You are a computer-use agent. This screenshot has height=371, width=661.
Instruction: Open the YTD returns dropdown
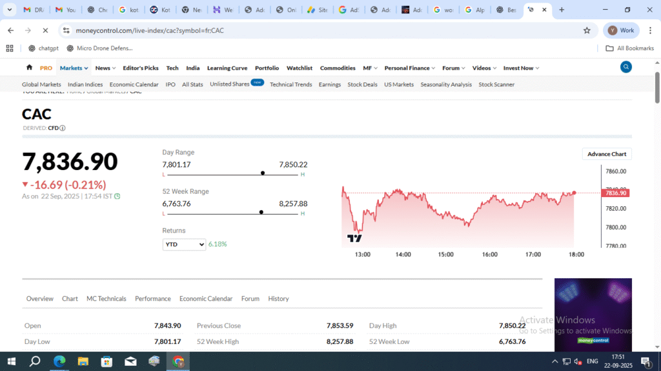[184, 244]
